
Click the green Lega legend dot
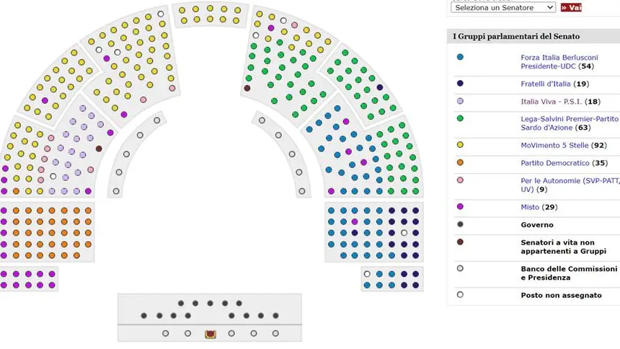[x=460, y=118]
